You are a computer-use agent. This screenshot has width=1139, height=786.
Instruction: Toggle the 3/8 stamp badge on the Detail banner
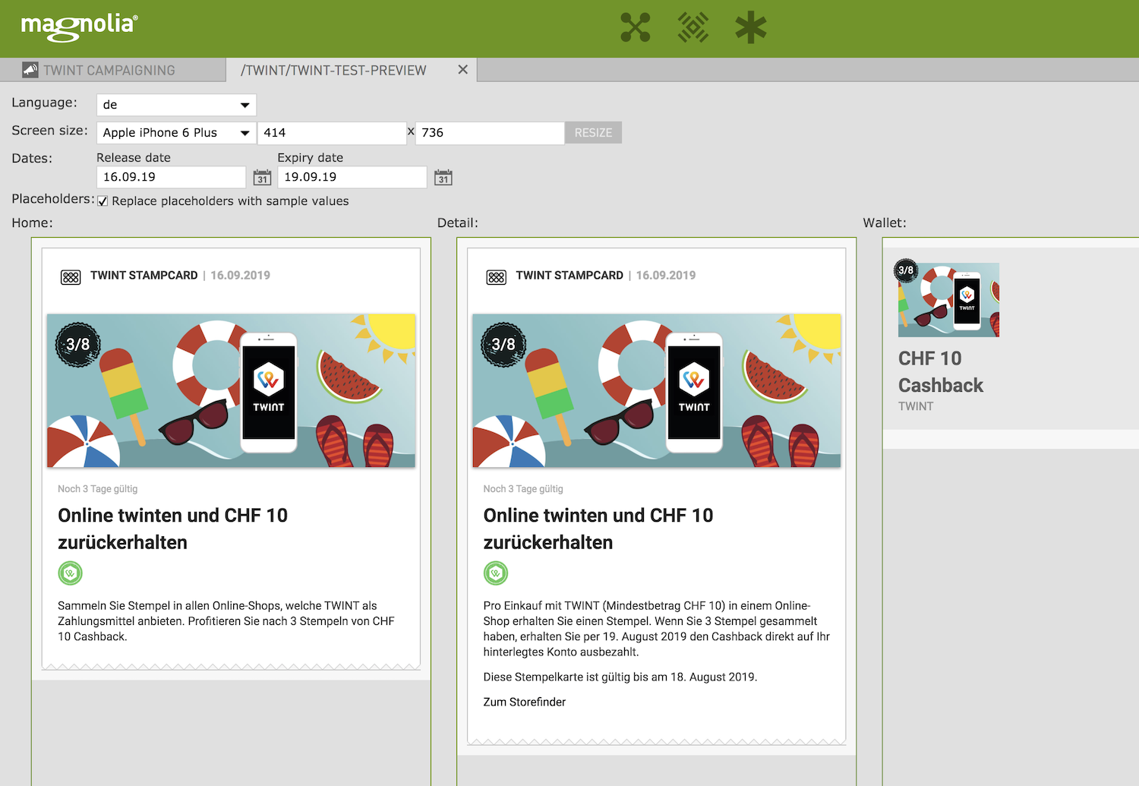pyautogui.click(x=502, y=344)
